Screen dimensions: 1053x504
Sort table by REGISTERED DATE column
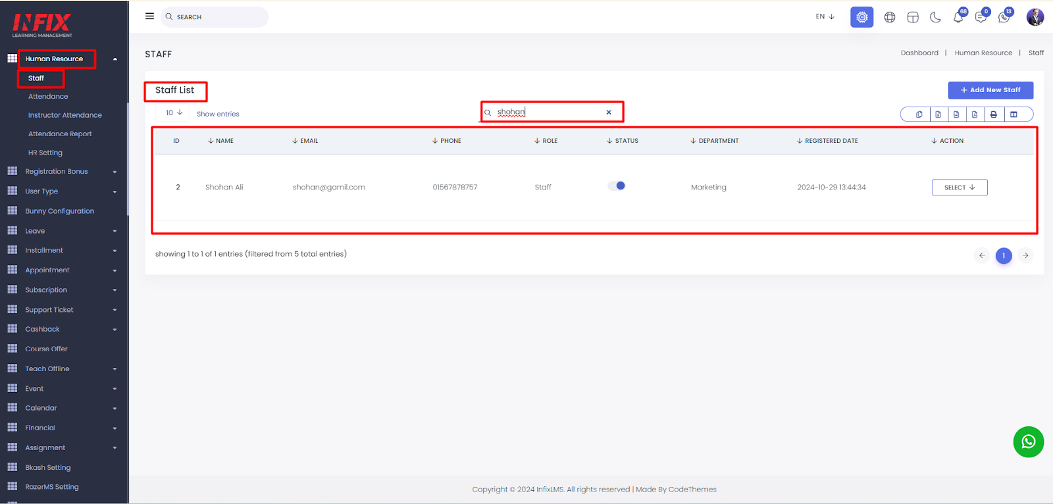click(x=827, y=141)
